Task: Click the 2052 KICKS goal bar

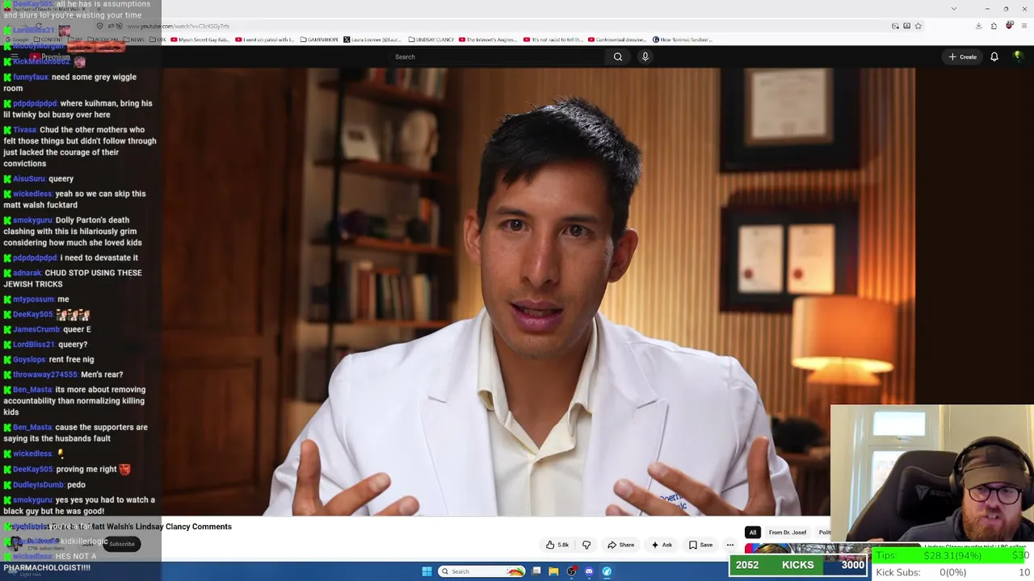Action: point(799,565)
